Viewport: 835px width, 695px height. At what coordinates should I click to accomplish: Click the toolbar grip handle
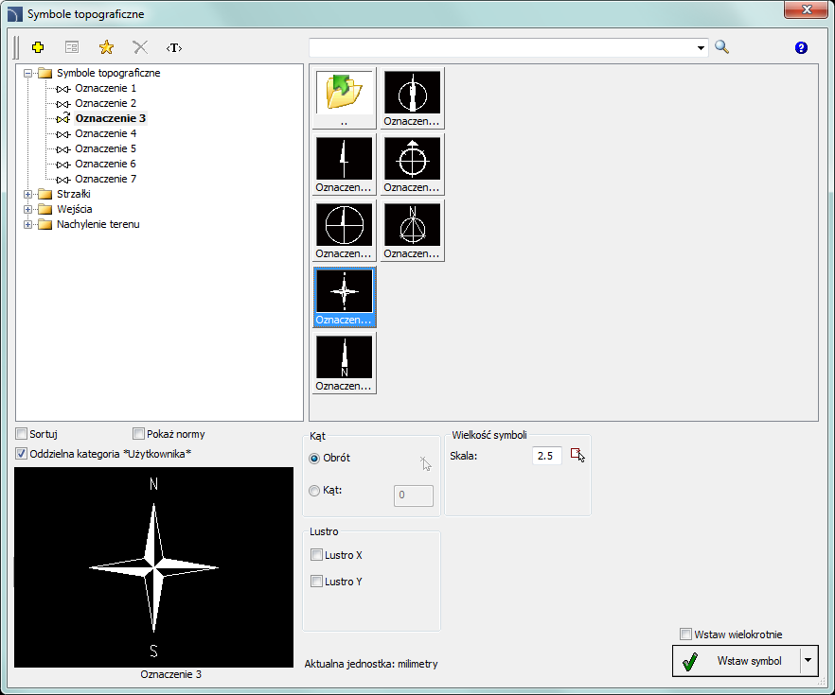(15, 48)
